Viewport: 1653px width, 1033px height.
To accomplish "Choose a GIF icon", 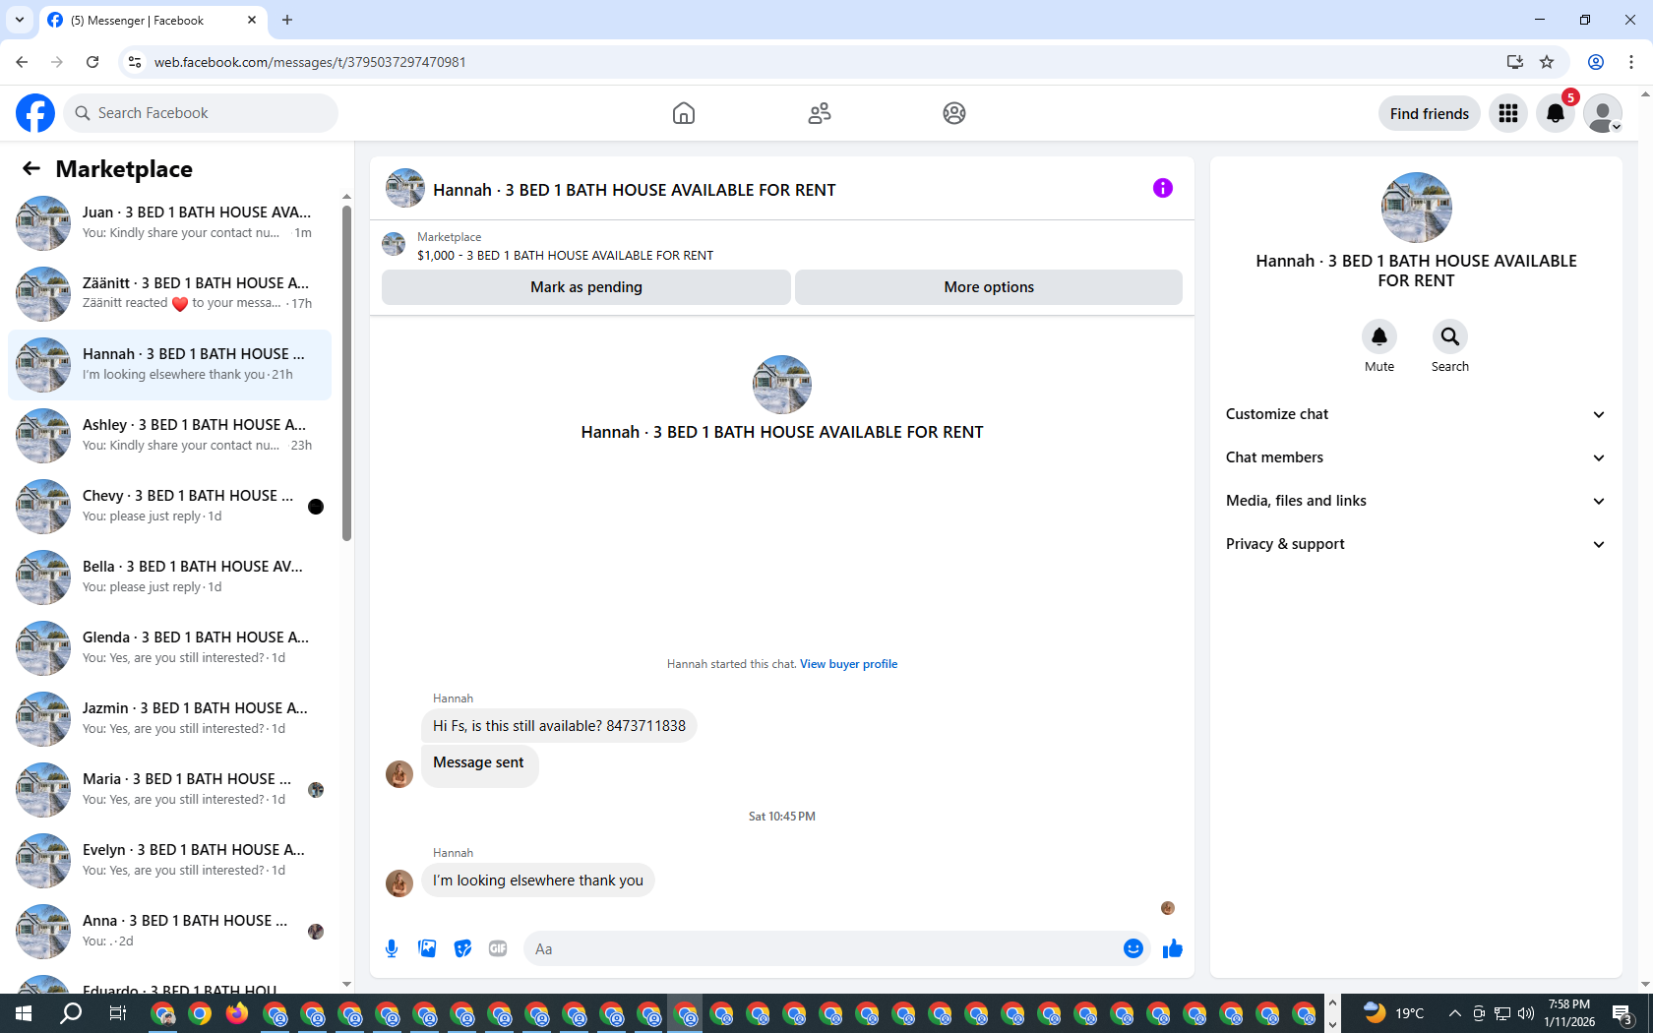I will pos(498,948).
